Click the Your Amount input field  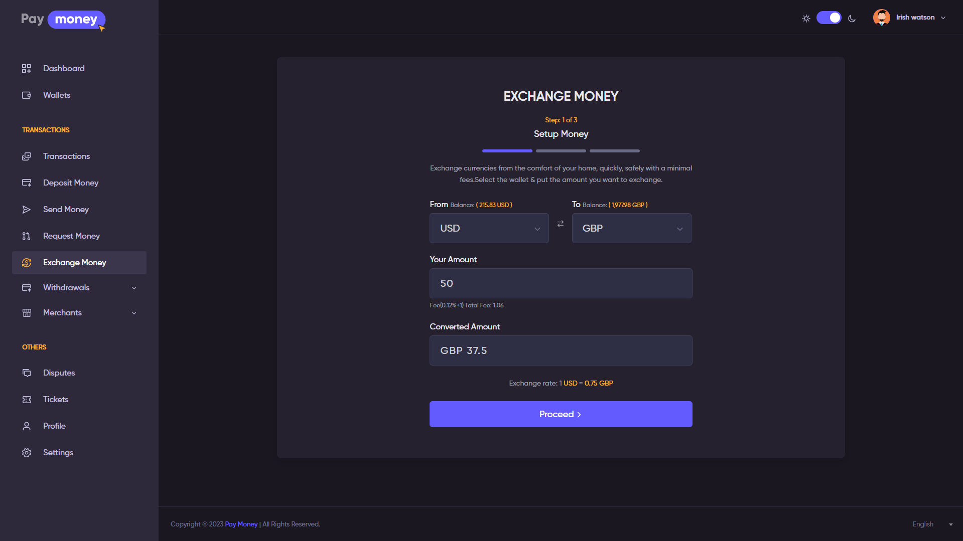(x=561, y=283)
